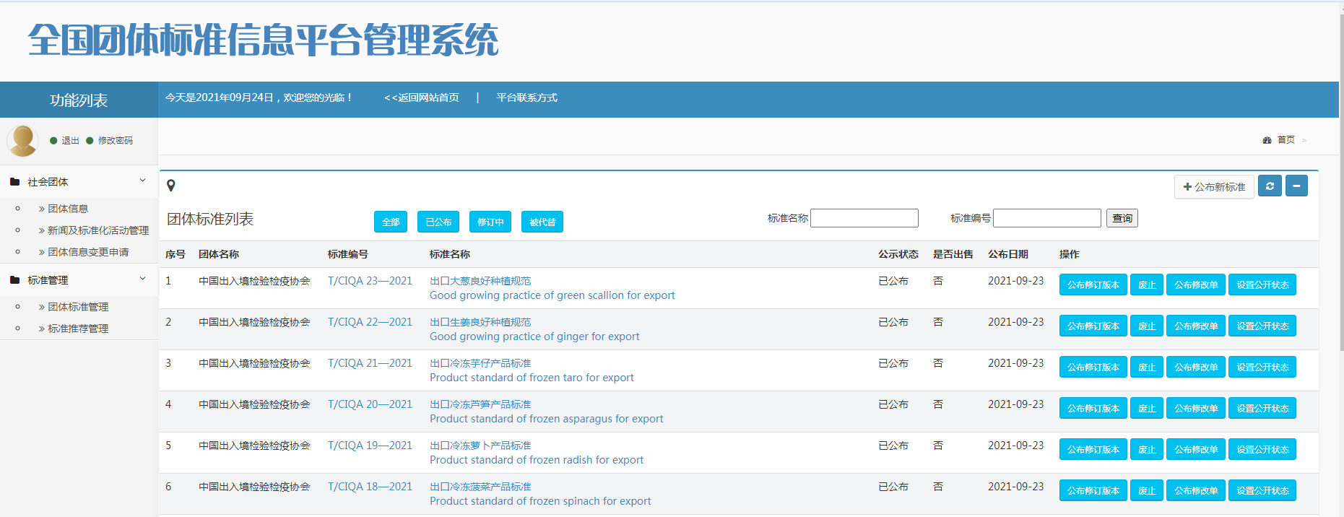Filter list by 已公布 status

pos(438,222)
